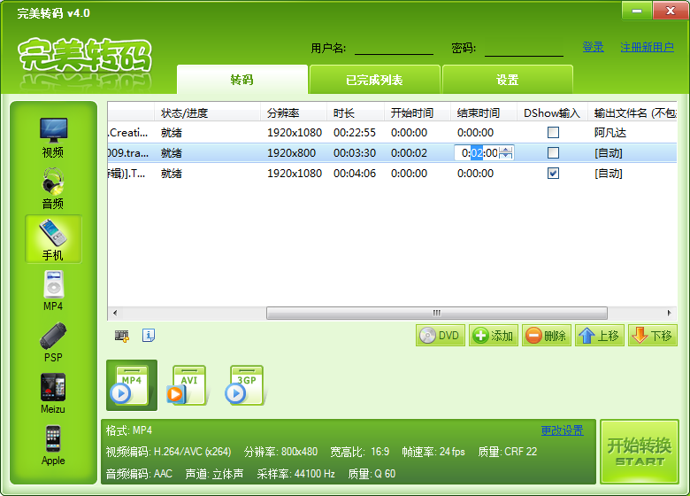
Task: Focus the 用户名 username field
Action: point(395,48)
